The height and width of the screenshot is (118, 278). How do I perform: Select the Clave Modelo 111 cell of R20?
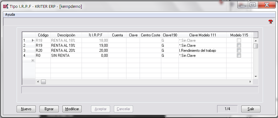pos(202,51)
